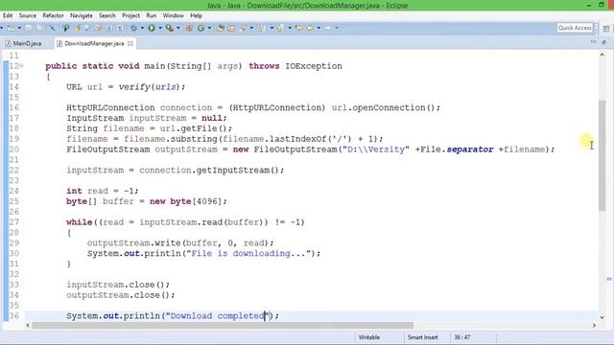Screen dimensions: 614x345
Task: Click the Open Type toolbar icon
Action: tap(220, 28)
